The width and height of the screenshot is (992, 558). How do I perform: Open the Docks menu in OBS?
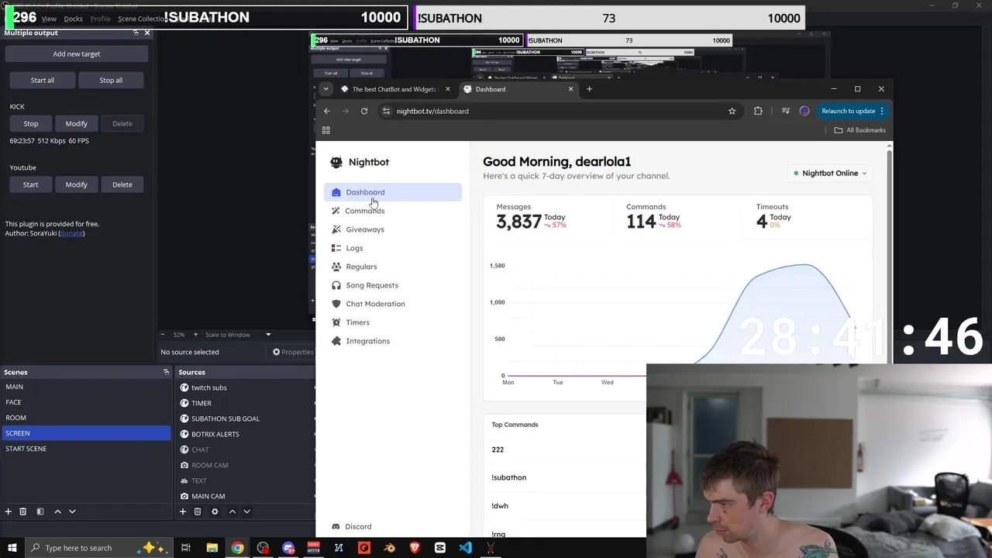[73, 19]
